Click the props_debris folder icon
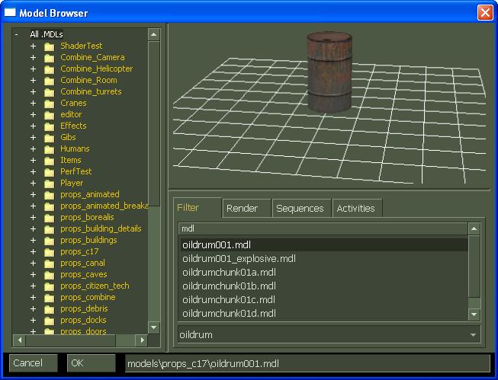The height and width of the screenshot is (380, 498). (x=50, y=309)
